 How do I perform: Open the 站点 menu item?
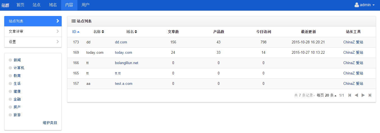click(x=36, y=5)
